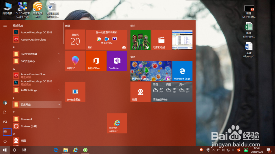Click the # section letter in app list
This screenshot has width=275, height=154.
point(14,47)
